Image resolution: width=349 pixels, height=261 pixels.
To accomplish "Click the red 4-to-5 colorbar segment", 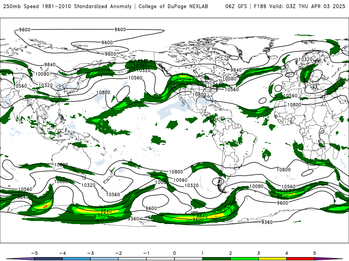I will click(x=301, y=259).
